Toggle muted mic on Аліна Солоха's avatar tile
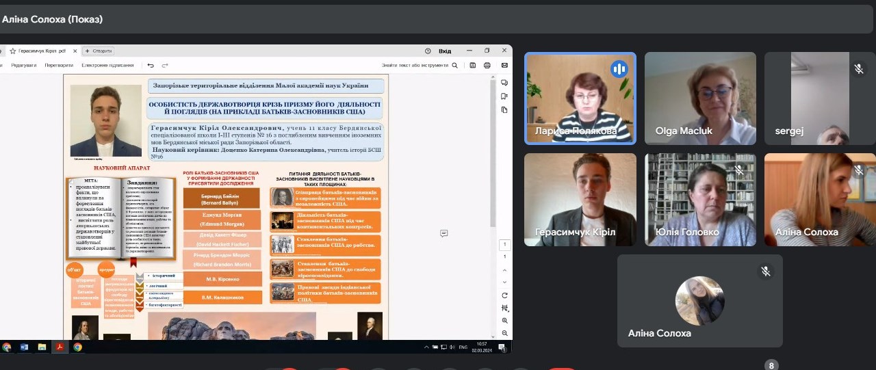Image resolution: width=876 pixels, height=370 pixels. coord(766,272)
